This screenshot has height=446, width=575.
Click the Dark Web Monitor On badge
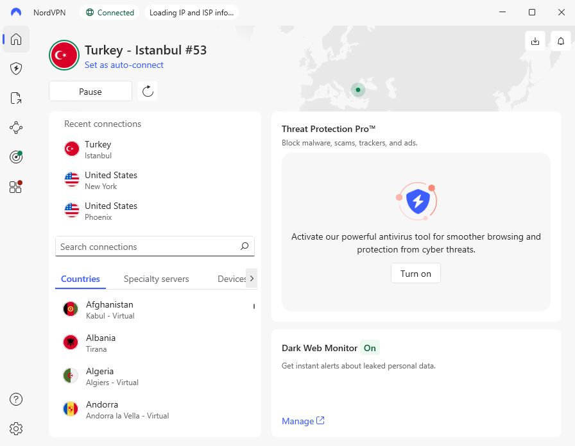coord(370,348)
